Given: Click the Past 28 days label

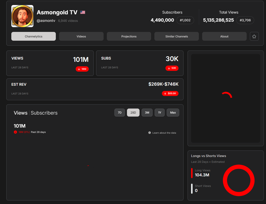Looking at the screenshot, I should (x=38, y=132).
